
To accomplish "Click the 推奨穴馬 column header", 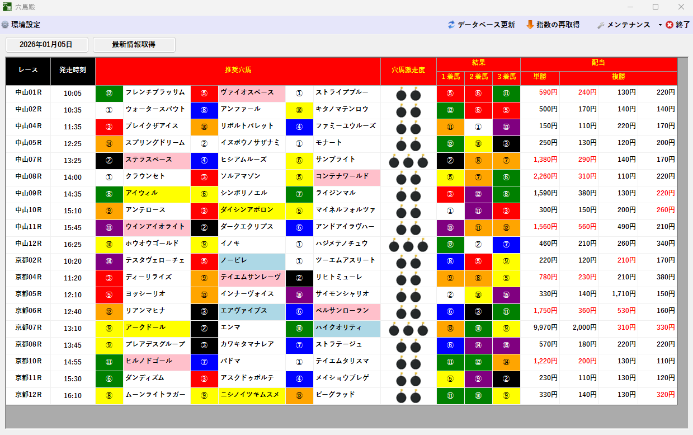I will click(238, 71).
